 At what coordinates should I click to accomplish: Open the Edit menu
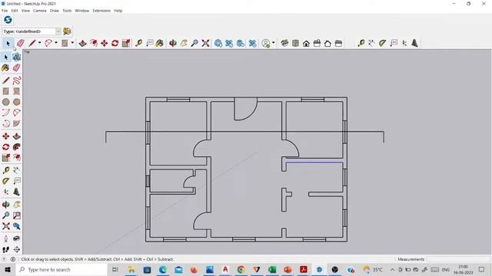[x=15, y=11]
